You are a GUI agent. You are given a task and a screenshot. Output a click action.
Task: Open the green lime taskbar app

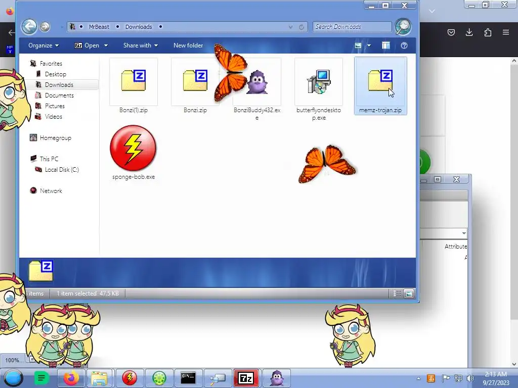[159, 378]
